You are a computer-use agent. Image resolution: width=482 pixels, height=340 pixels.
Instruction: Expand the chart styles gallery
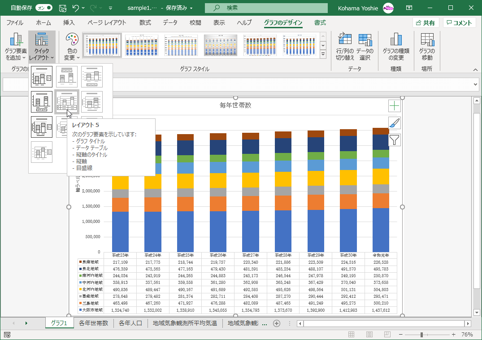click(323, 54)
